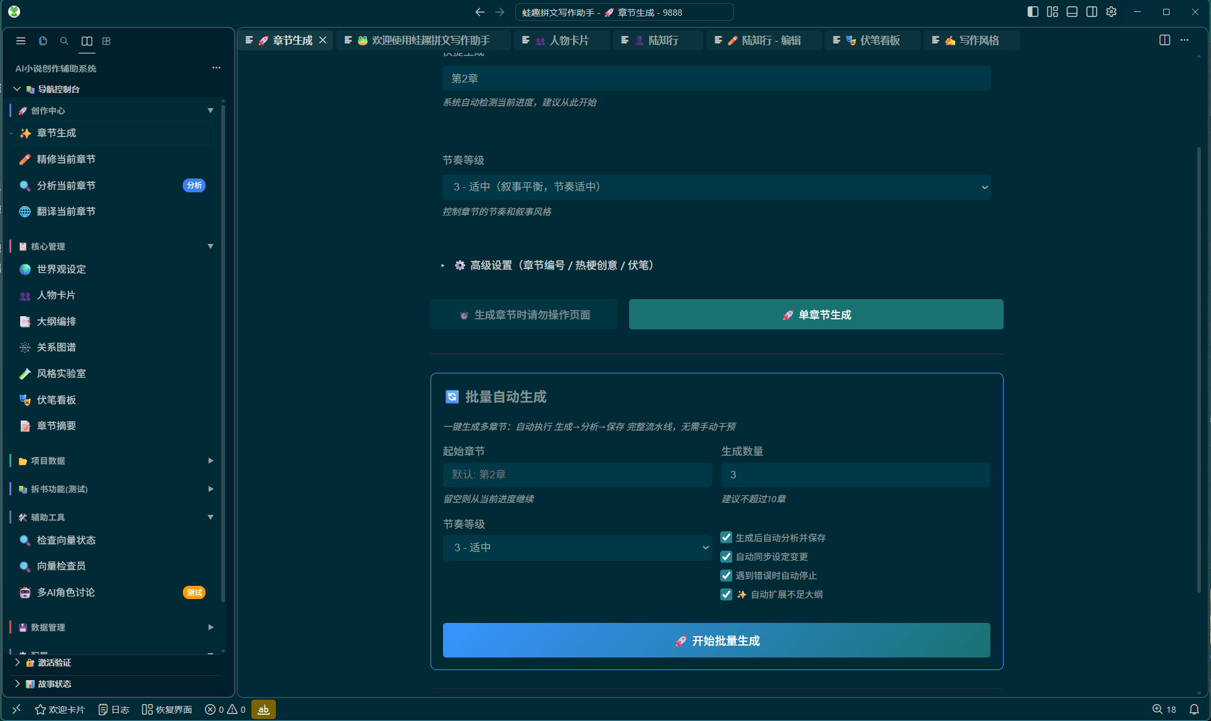Go back with the left arrow
The height and width of the screenshot is (721, 1211).
pyautogui.click(x=480, y=12)
